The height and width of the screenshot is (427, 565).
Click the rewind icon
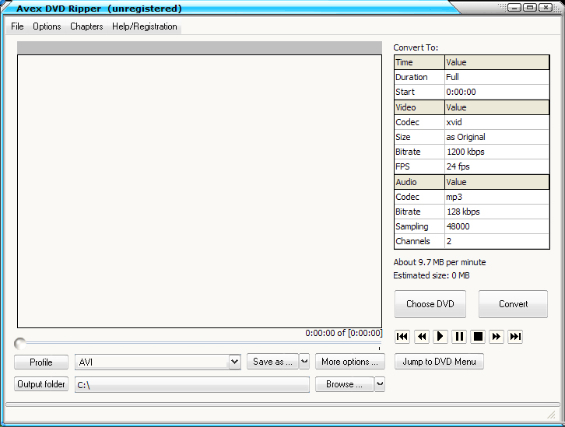tap(421, 337)
